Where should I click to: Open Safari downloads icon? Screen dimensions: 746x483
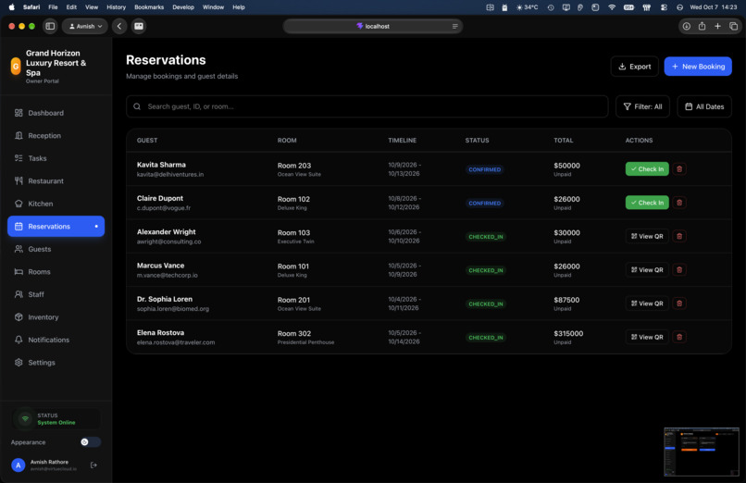pyautogui.click(x=686, y=26)
